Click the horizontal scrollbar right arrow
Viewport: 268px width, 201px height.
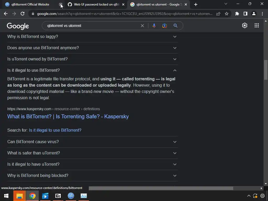coord(261,188)
